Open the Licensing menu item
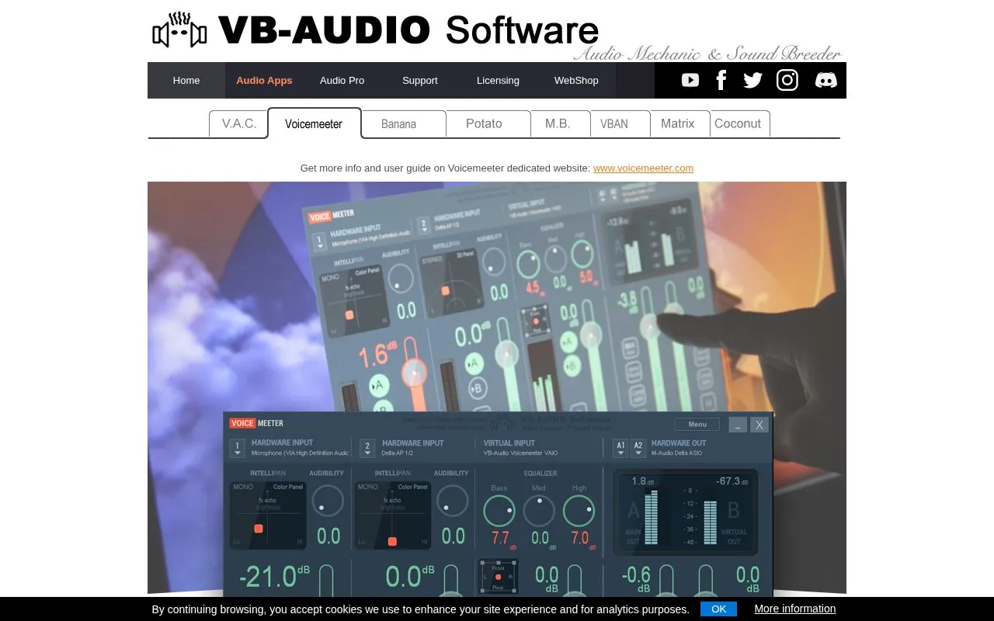 tap(498, 80)
